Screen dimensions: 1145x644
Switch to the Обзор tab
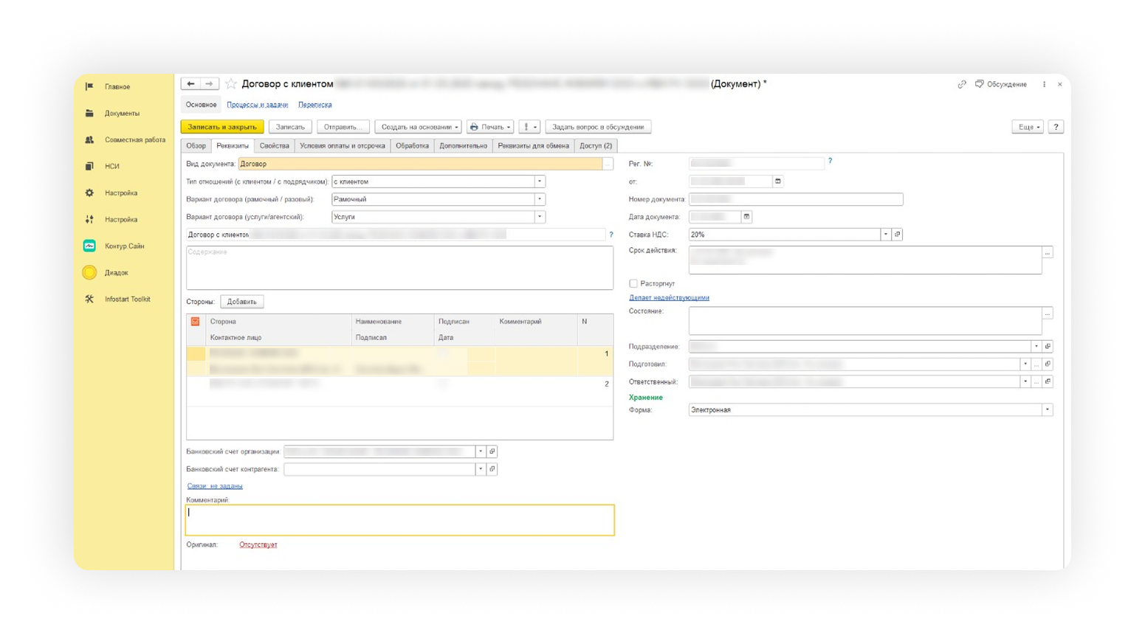(x=196, y=146)
